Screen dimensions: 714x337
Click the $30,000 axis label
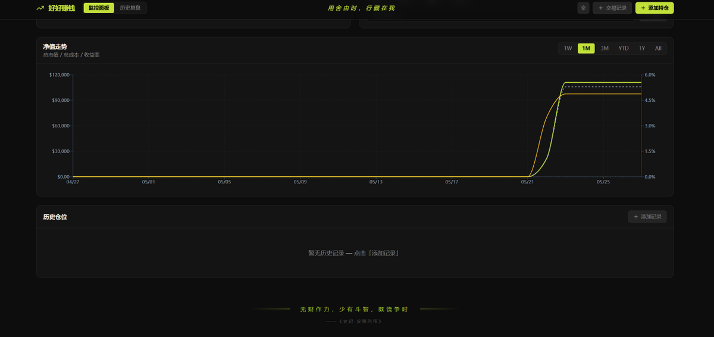click(61, 151)
